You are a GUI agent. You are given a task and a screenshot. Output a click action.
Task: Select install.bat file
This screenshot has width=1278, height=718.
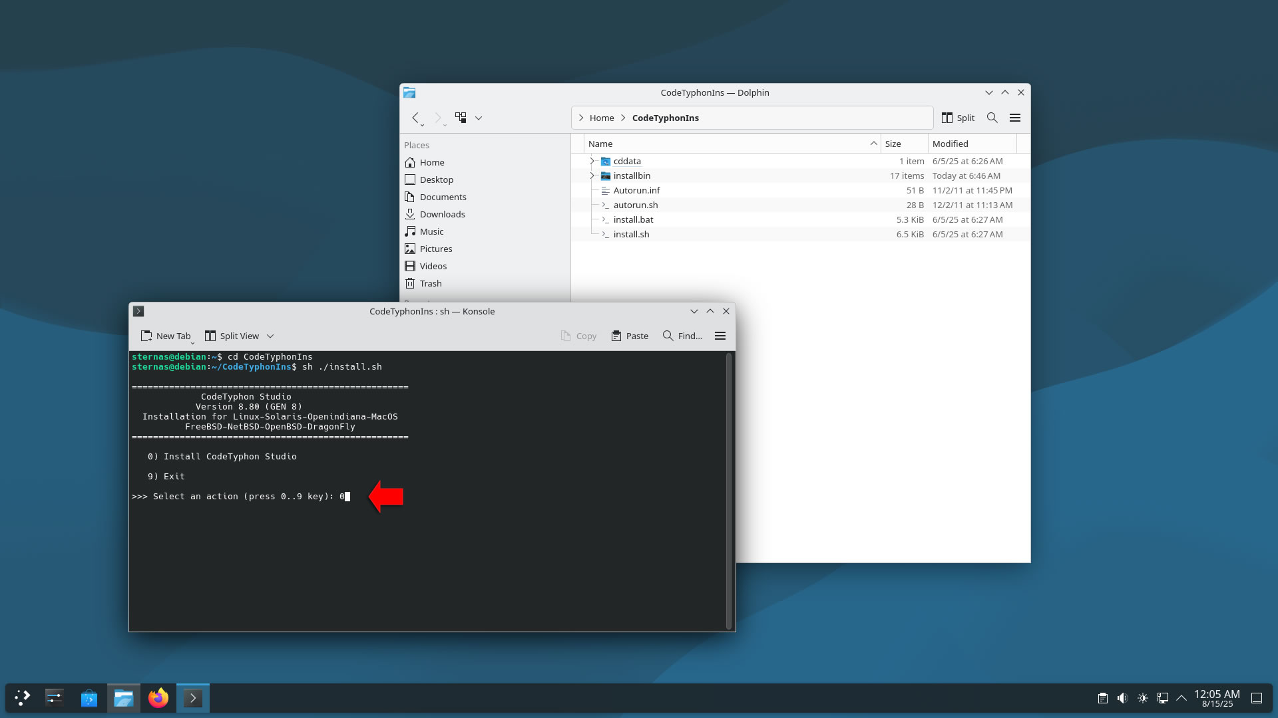pyautogui.click(x=633, y=219)
